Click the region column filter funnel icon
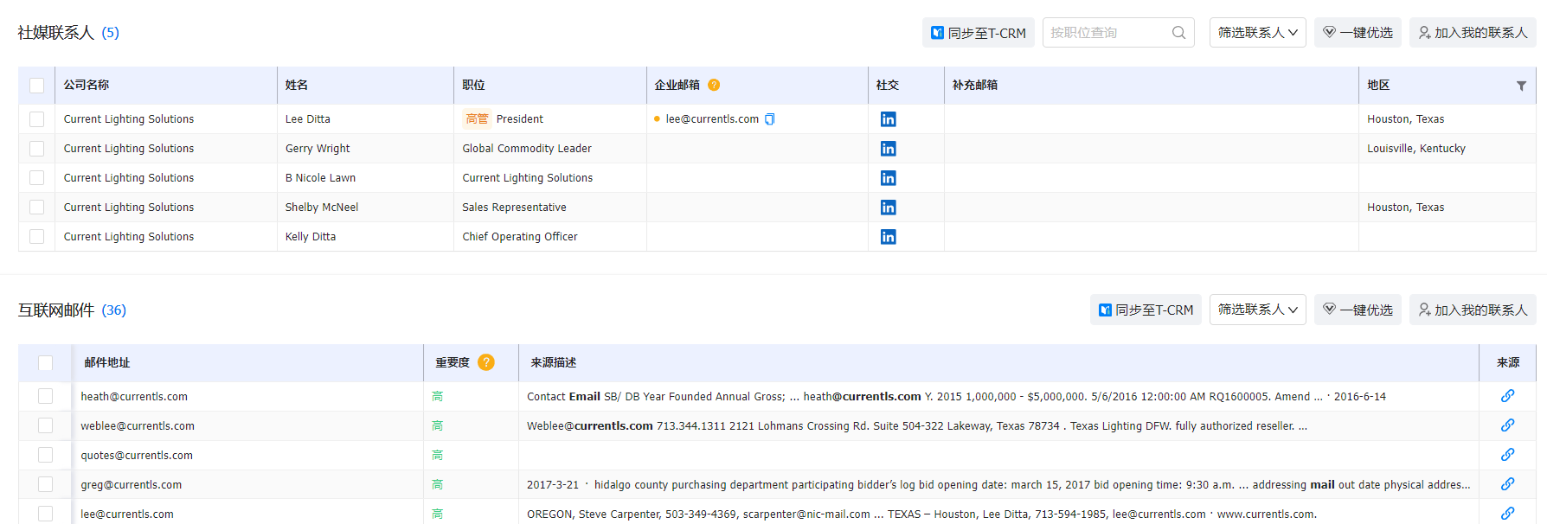Screen dimensions: 1547x524 click(x=1521, y=86)
